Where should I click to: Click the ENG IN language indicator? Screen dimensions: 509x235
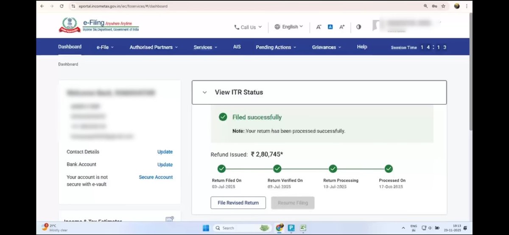pyautogui.click(x=414, y=228)
